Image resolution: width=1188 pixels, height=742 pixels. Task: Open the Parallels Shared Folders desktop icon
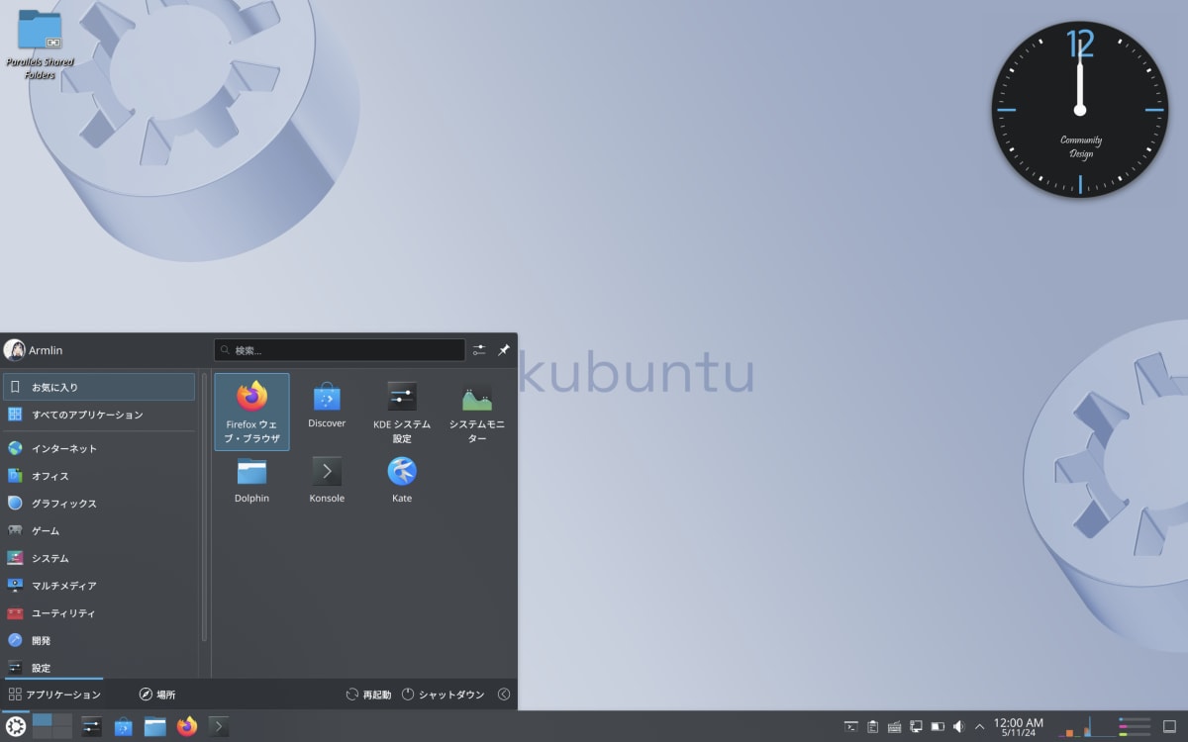point(40,44)
